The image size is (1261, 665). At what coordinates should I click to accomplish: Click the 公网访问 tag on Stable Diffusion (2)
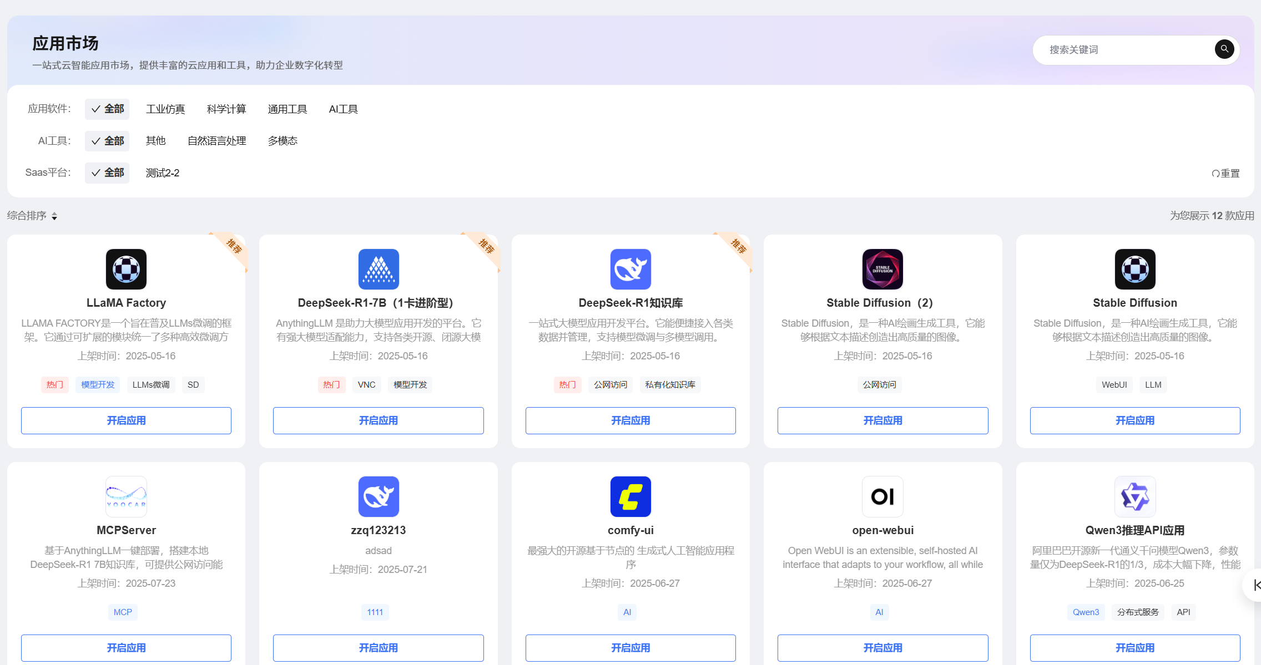click(x=879, y=385)
